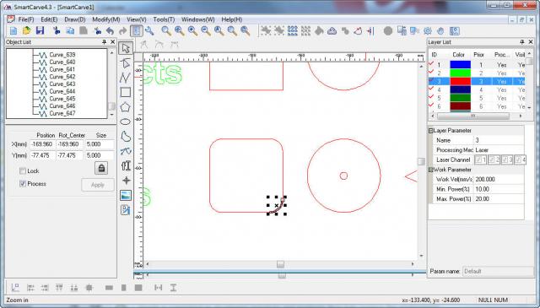
Task: Choose the rectangle drawing tool
Action: point(126,92)
